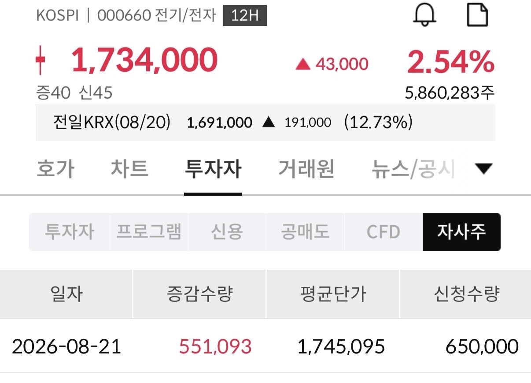This screenshot has width=531, height=383.
Task: Select the 투자자 main tab
Action: [x=213, y=169]
